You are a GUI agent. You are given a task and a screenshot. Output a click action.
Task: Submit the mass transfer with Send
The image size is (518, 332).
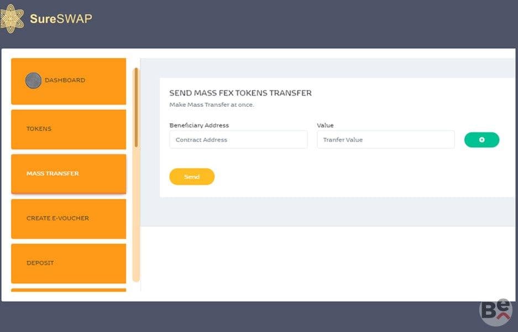(x=192, y=177)
